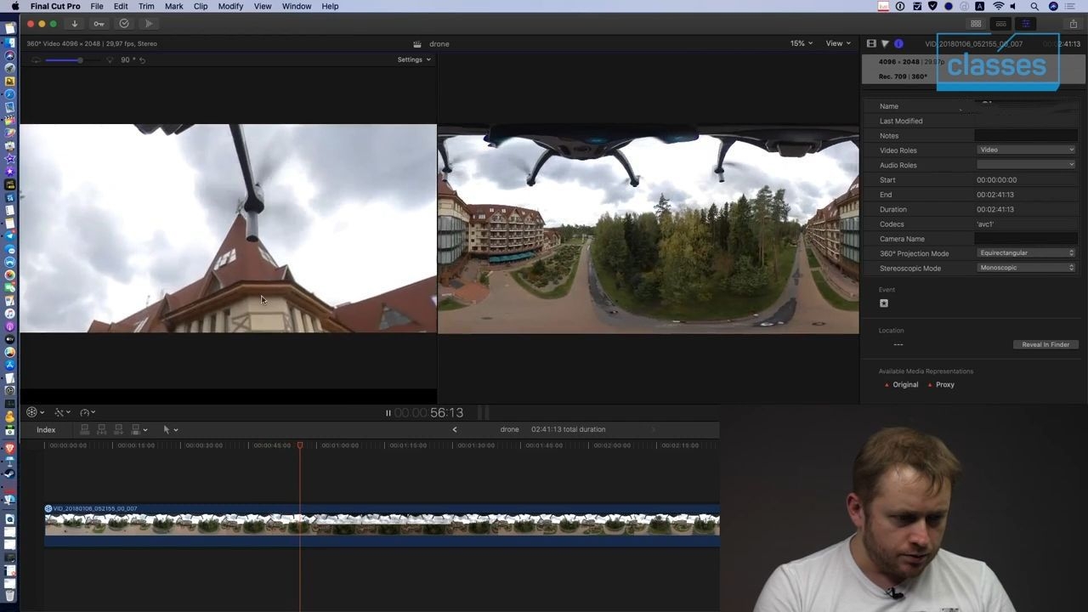
Task: Open the timeline Index
Action: [x=46, y=429]
